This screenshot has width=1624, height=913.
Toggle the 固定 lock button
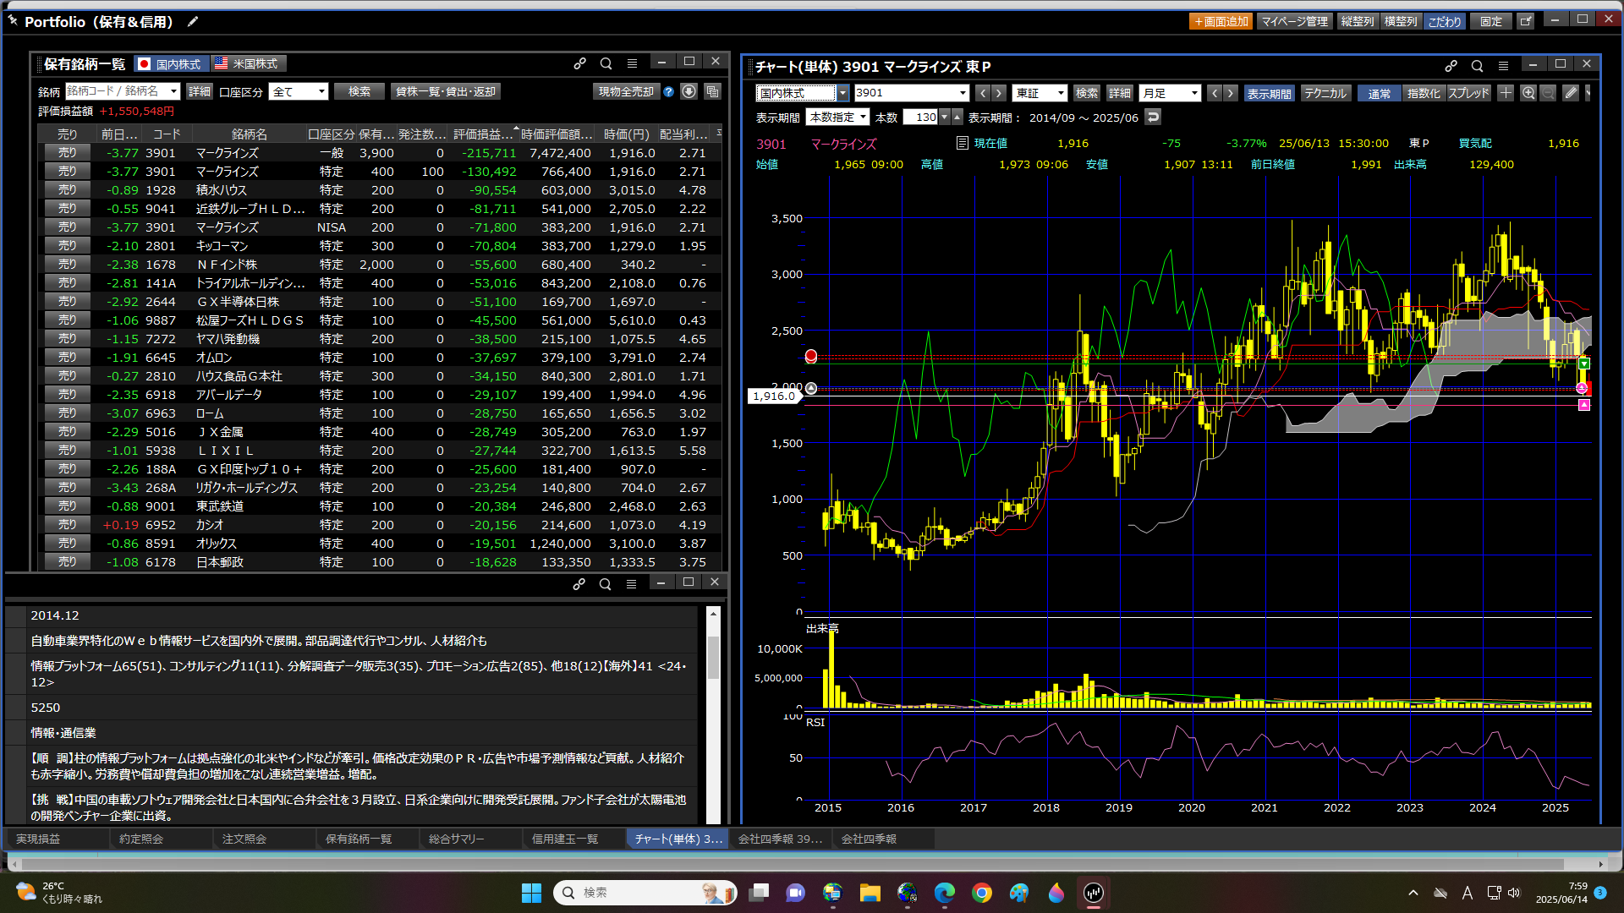click(1491, 21)
